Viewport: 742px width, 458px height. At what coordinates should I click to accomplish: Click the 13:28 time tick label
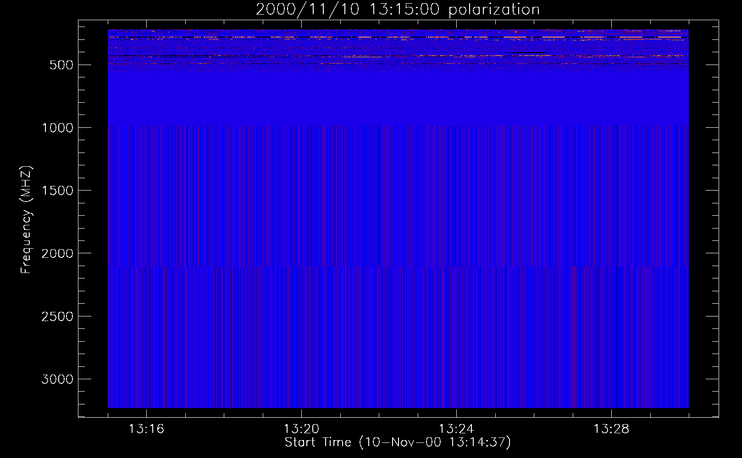[611, 429]
